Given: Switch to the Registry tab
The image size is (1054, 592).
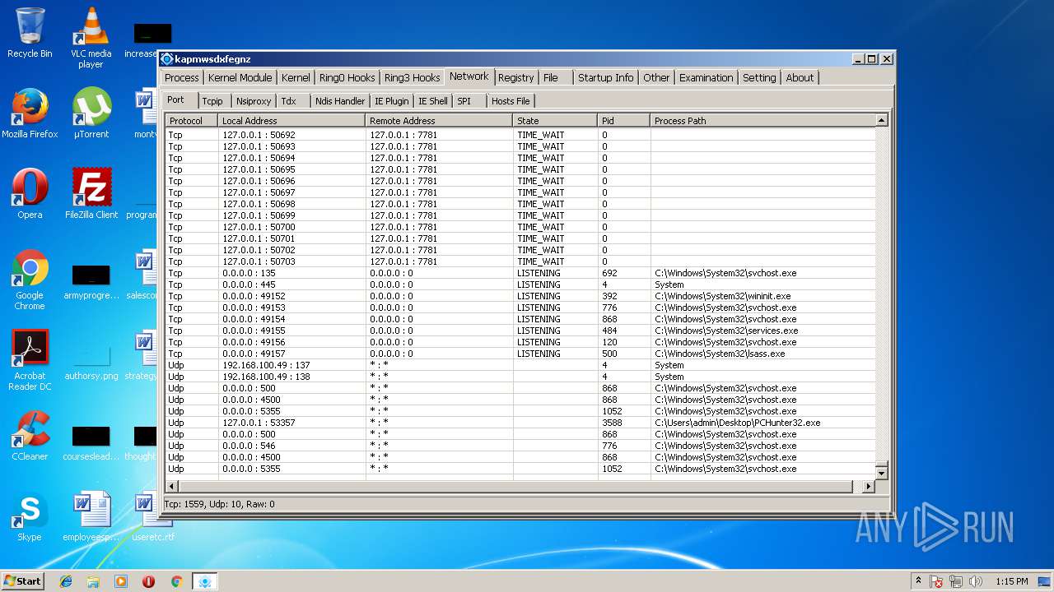Looking at the screenshot, I should (x=516, y=77).
